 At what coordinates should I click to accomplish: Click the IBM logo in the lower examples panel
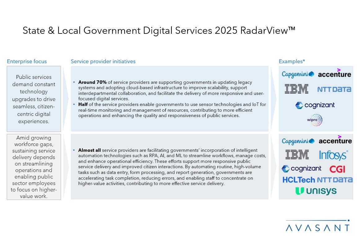(x=297, y=154)
